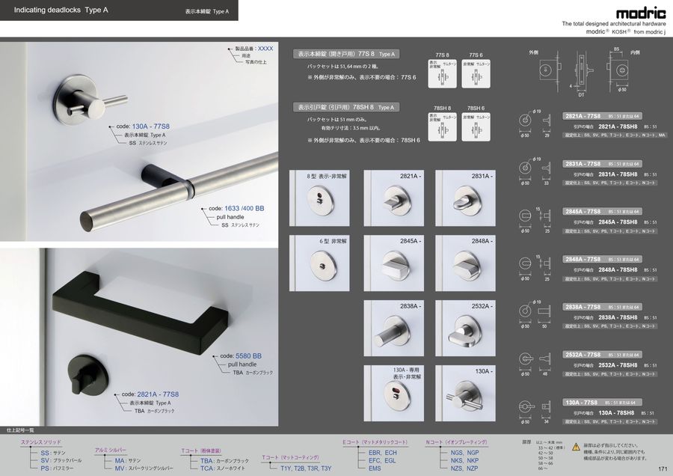This screenshot has width=673, height=476.
Task: Select the 2831A thumb turn image
Action: point(465,198)
